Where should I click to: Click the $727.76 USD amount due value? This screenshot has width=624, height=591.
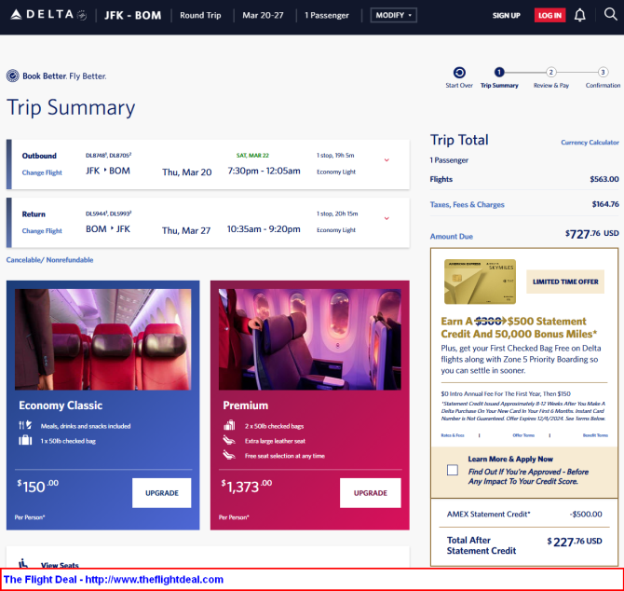point(591,234)
